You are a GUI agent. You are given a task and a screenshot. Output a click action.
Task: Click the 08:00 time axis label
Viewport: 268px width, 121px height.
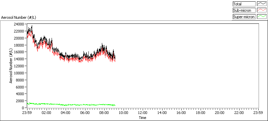point(104,113)
